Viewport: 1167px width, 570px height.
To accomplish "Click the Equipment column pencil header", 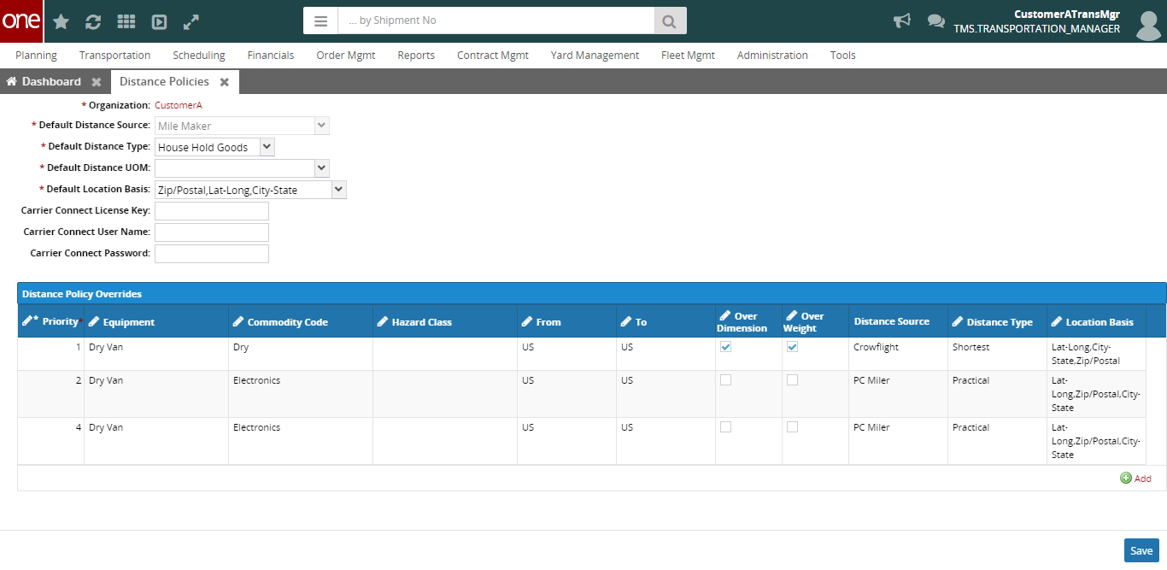I will pos(156,321).
